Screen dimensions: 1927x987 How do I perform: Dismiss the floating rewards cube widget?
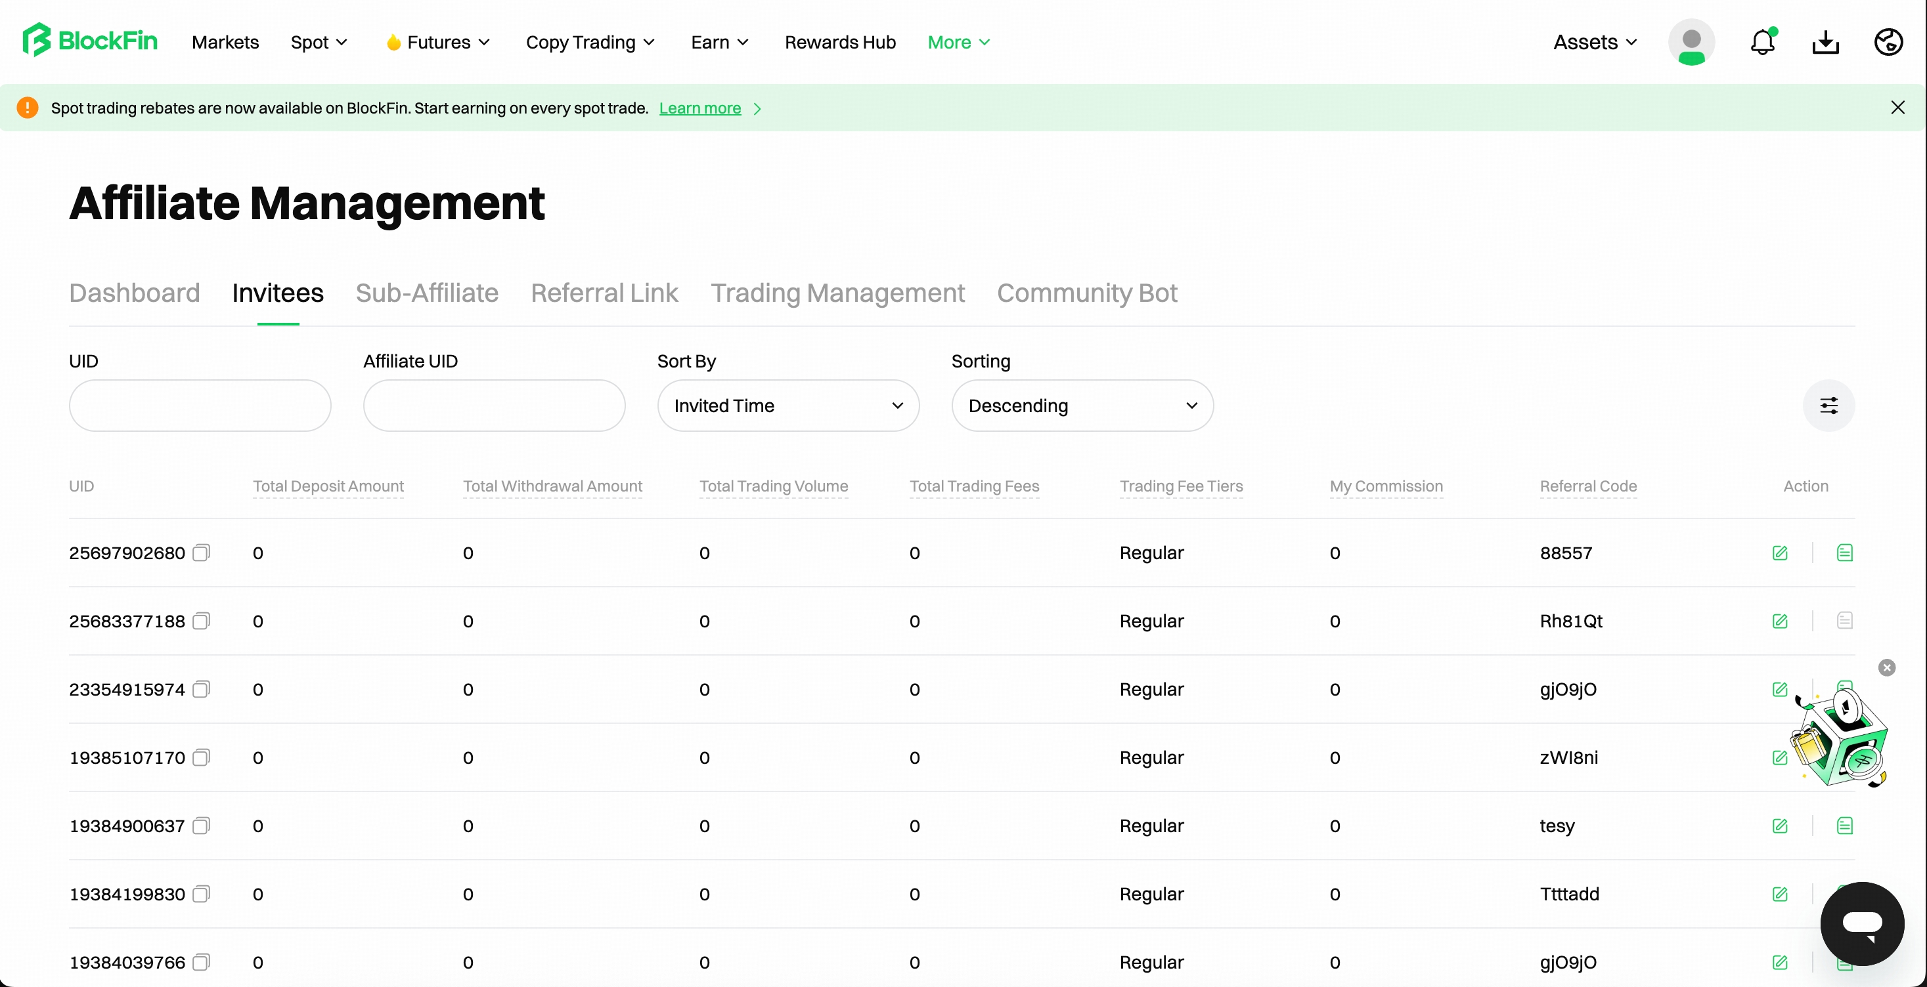click(1886, 667)
